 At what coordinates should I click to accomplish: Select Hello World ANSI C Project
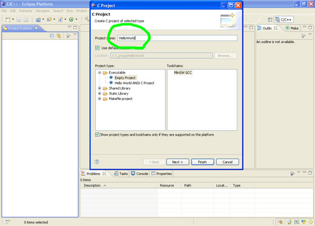point(134,83)
